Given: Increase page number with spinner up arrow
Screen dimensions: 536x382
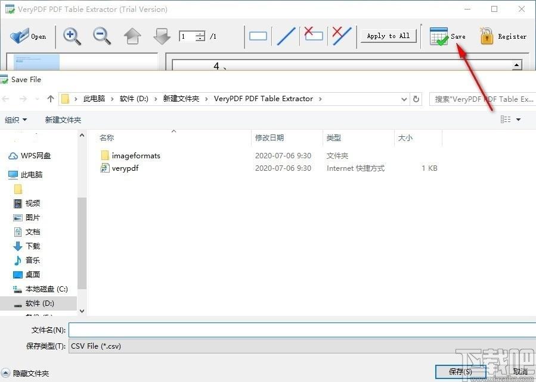Looking at the screenshot, I should [200, 33].
